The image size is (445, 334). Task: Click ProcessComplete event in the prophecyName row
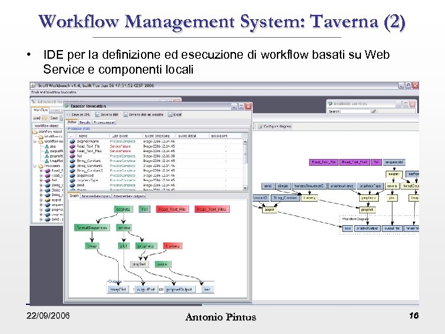122,141
